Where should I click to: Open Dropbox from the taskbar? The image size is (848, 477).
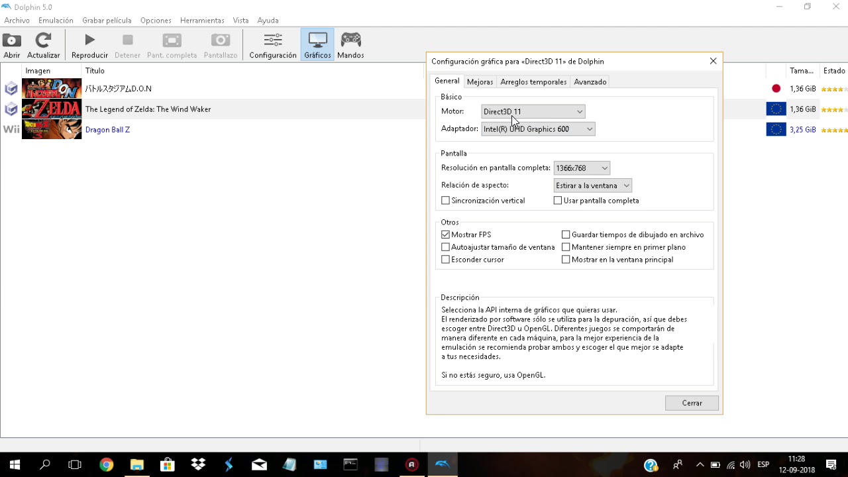[198, 464]
